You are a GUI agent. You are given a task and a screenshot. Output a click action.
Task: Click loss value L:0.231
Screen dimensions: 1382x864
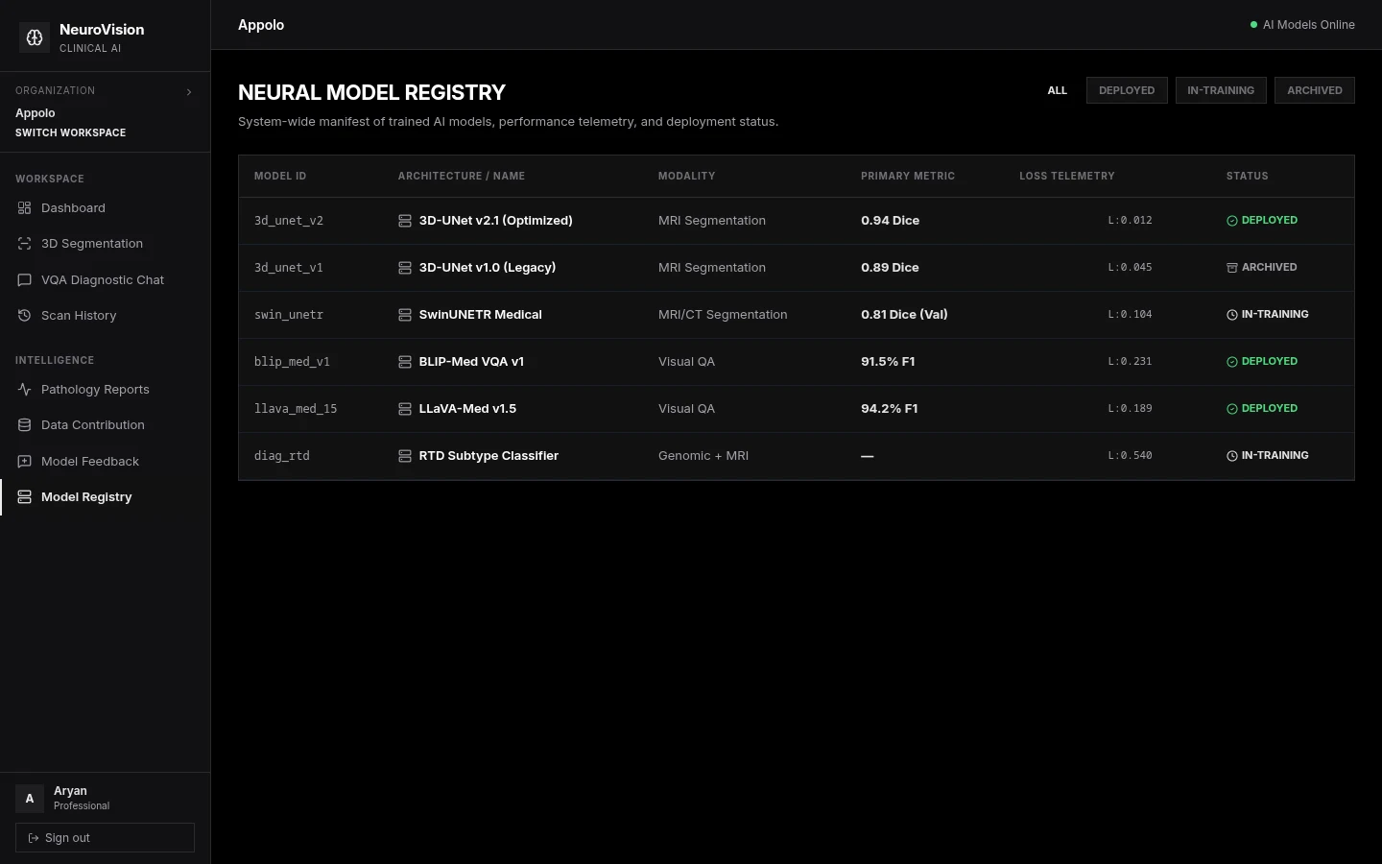(x=1130, y=362)
